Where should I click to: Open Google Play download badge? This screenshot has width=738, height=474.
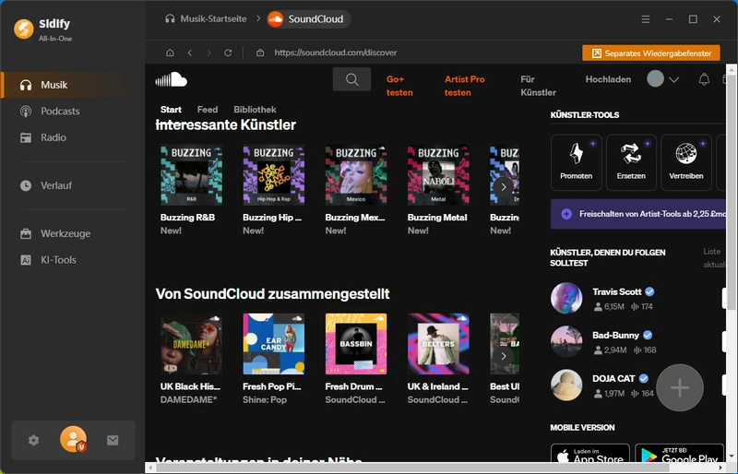tap(680, 454)
